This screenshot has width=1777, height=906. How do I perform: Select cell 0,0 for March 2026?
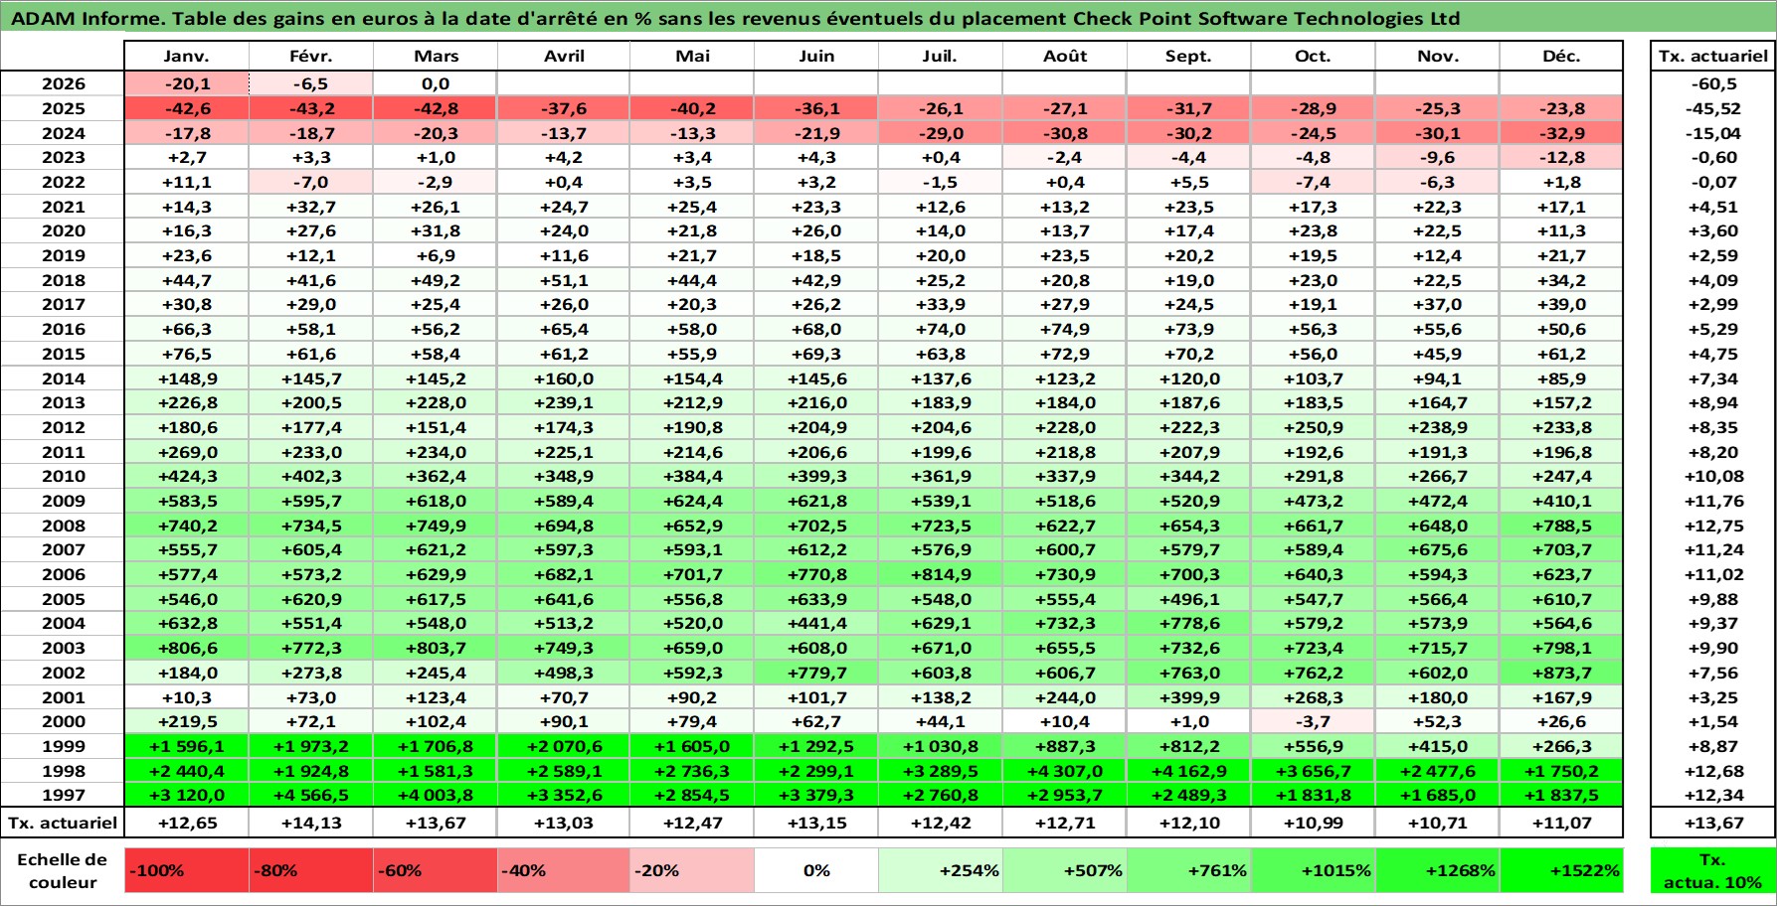point(436,84)
